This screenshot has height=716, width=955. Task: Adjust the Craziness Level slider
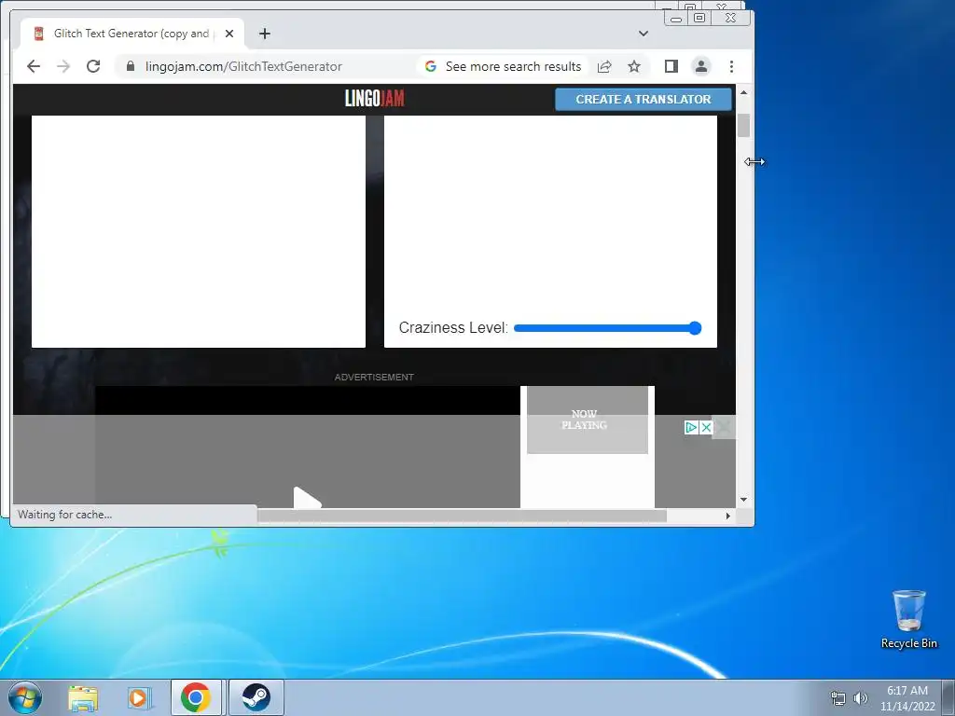[x=607, y=328]
